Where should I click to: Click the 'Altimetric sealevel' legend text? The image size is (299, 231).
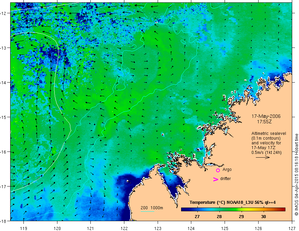click(x=269, y=134)
